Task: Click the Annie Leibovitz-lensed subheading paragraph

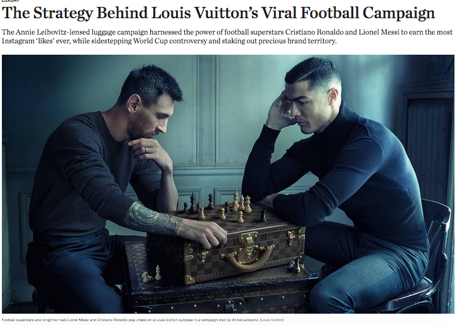Action: click(x=227, y=36)
